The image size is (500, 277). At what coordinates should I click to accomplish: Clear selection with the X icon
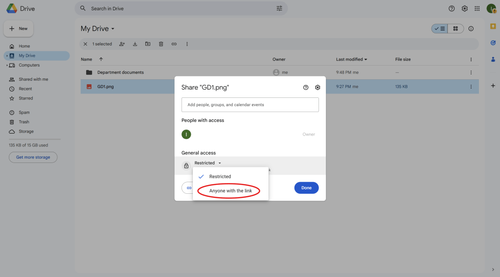(85, 44)
